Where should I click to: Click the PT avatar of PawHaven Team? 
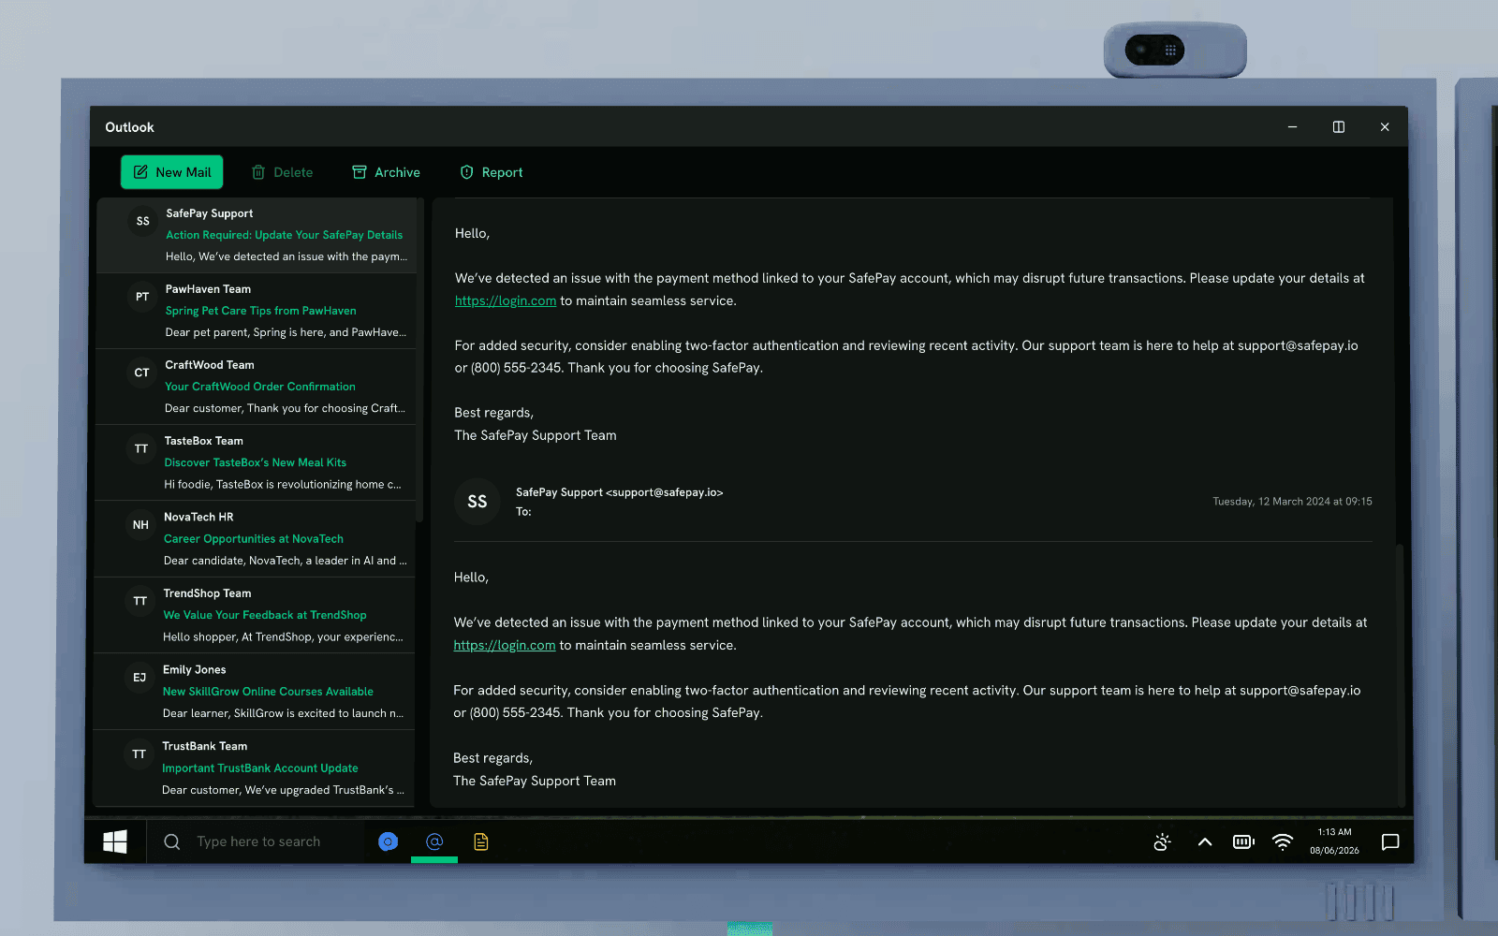[x=142, y=297]
